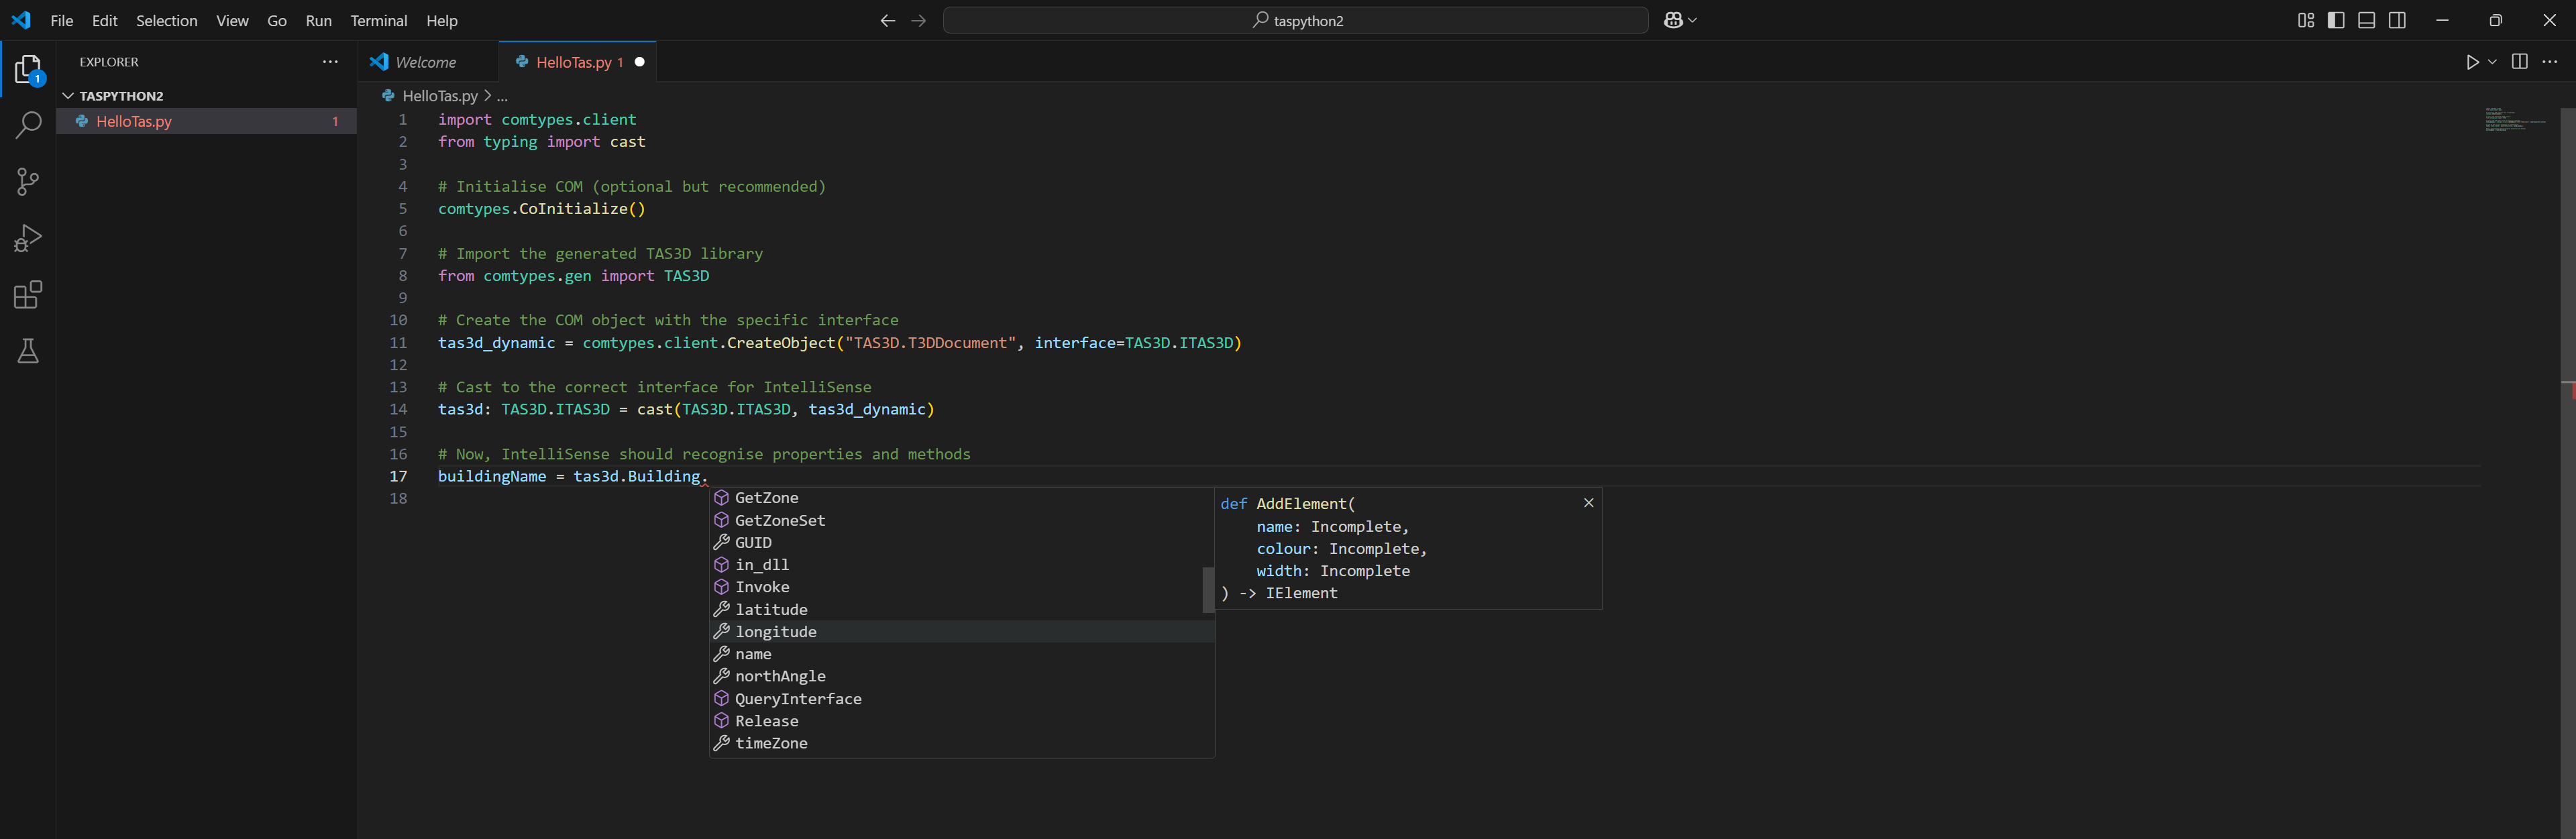
Task: Open the Run menu
Action: tap(319, 20)
